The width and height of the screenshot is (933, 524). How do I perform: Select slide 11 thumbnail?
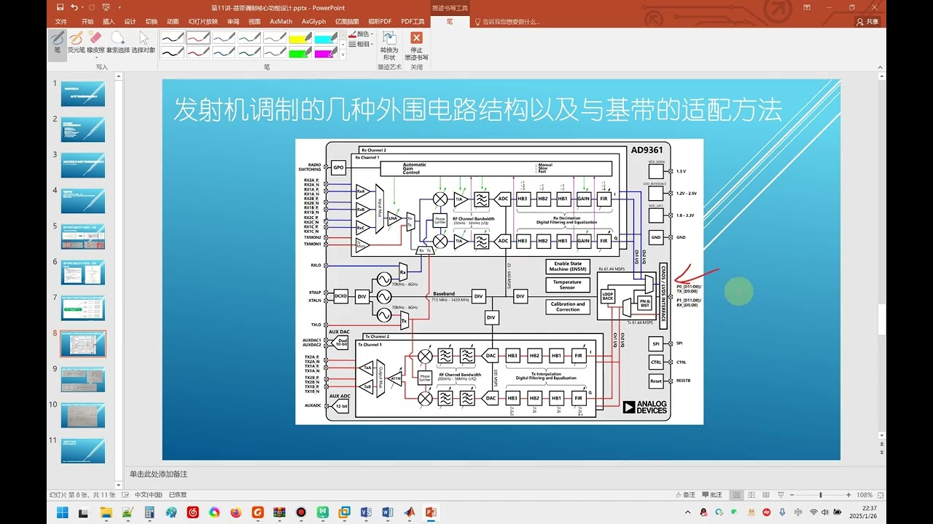click(x=82, y=450)
